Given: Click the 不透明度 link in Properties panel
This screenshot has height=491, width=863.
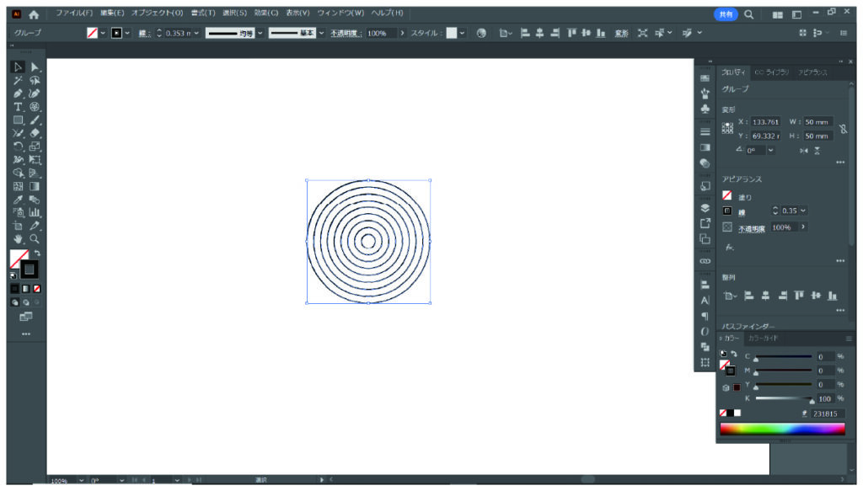Looking at the screenshot, I should [x=751, y=229].
